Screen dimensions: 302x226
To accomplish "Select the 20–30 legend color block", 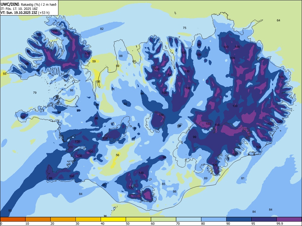I will click(x=63, y=219).
